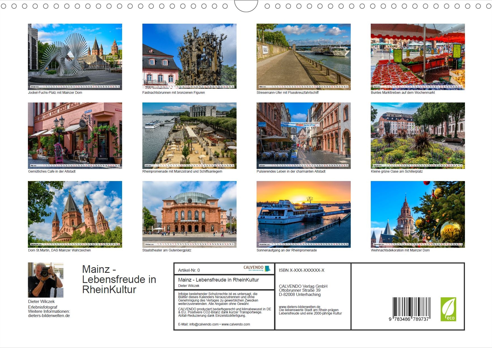Select the Fastnachtsbrunnen bronze fountain photo

(189, 57)
